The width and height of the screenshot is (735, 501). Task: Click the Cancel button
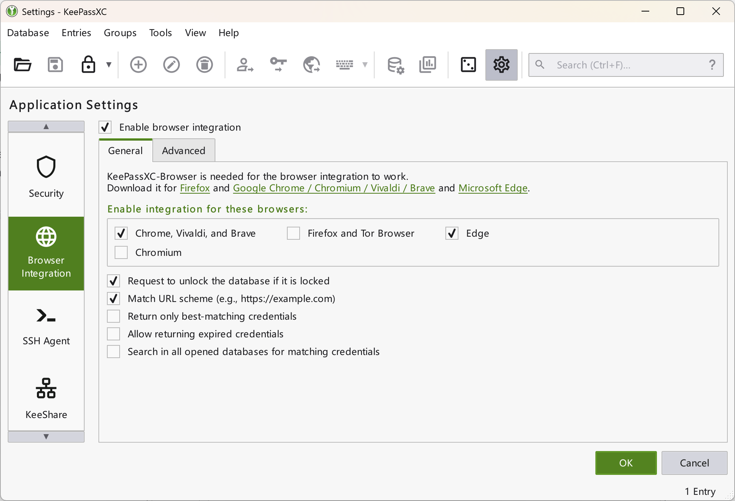694,463
